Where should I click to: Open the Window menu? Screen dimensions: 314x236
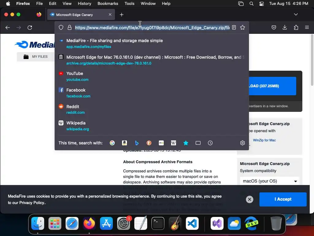[148, 3]
